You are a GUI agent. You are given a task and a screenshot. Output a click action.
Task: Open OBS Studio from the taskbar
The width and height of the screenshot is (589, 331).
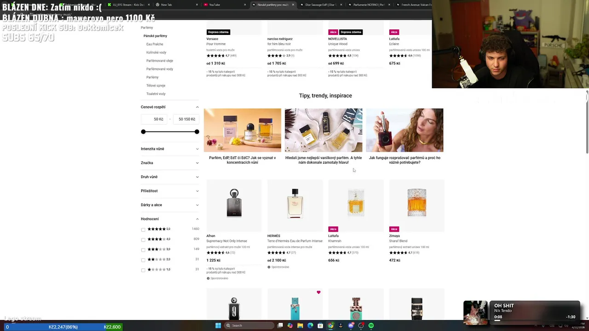(361, 325)
